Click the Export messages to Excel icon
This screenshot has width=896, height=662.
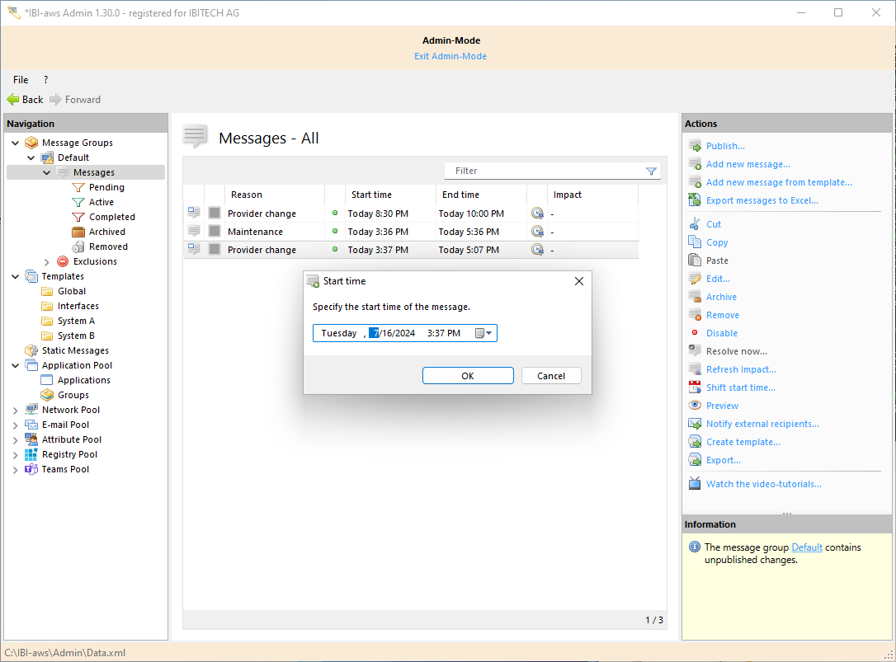point(695,200)
